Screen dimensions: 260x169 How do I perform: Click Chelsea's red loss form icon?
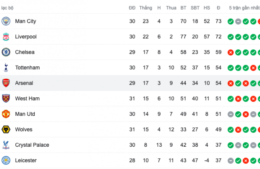pyautogui.click(x=231, y=52)
